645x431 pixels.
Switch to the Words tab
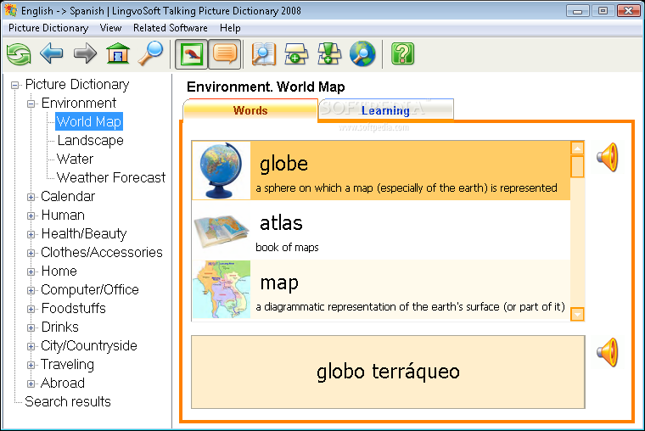250,110
